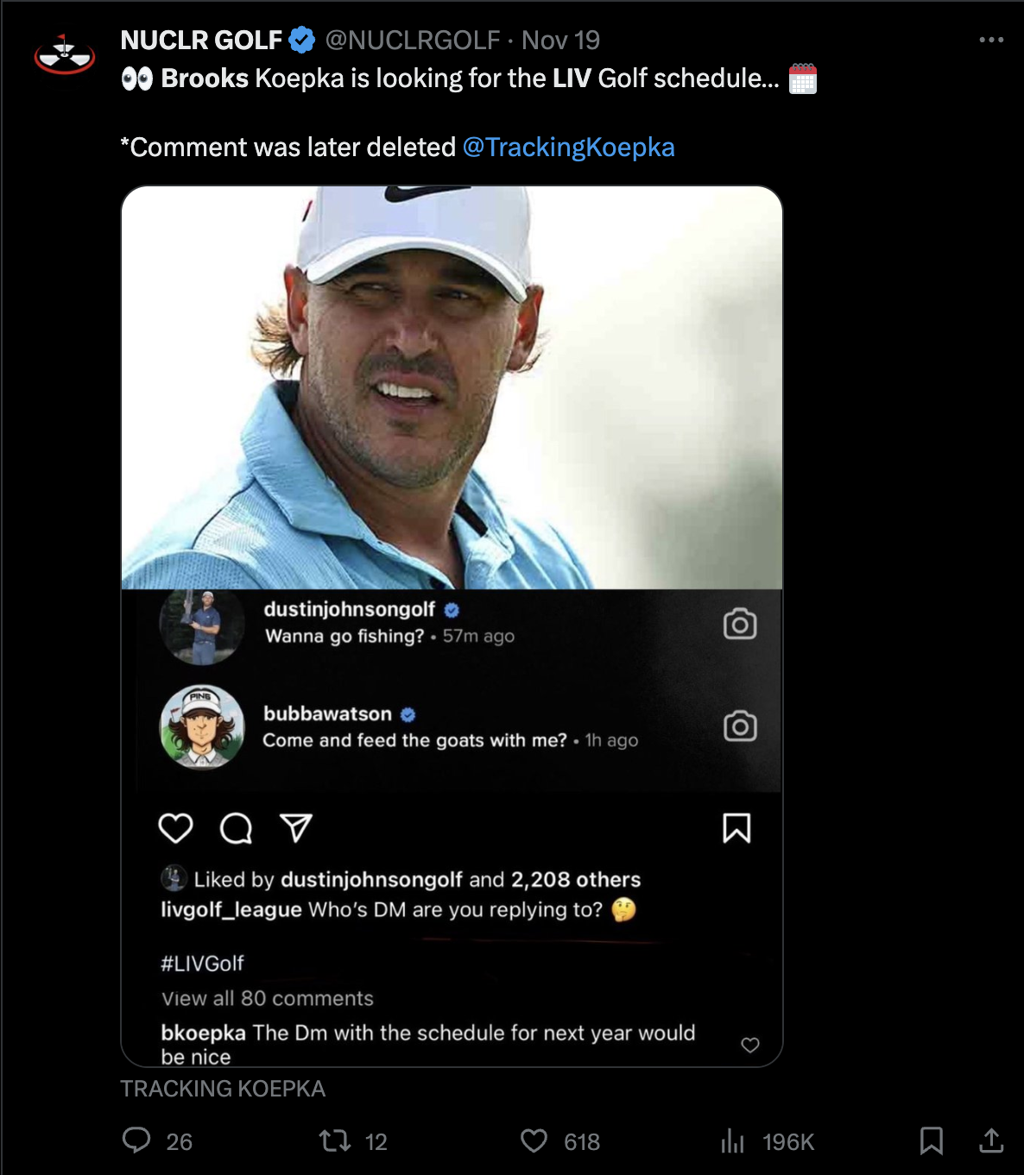1024x1175 pixels.
Task: Click the reply speech bubble icon
Action: (x=136, y=1140)
